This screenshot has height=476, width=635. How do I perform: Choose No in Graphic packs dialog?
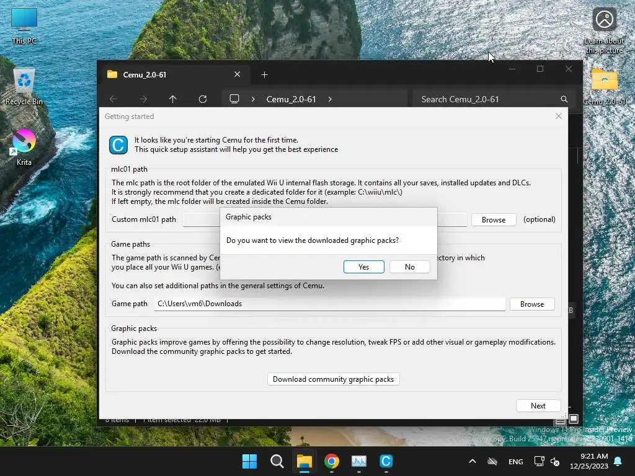409,267
